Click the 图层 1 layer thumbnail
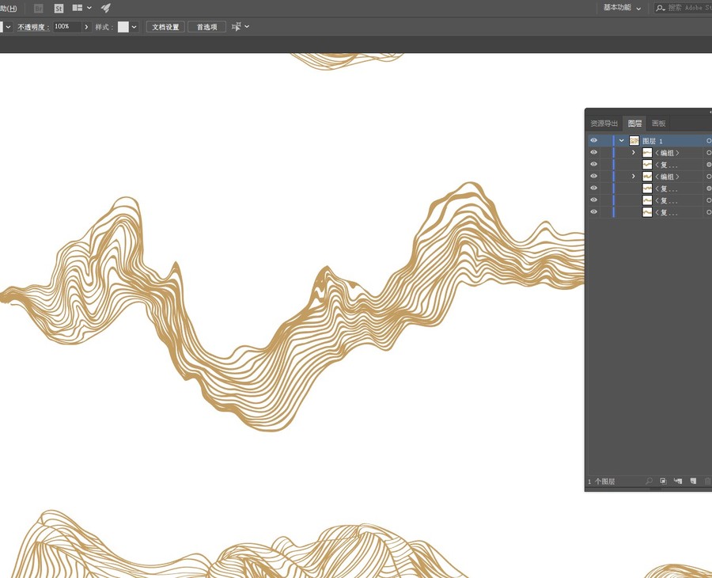 click(x=634, y=141)
